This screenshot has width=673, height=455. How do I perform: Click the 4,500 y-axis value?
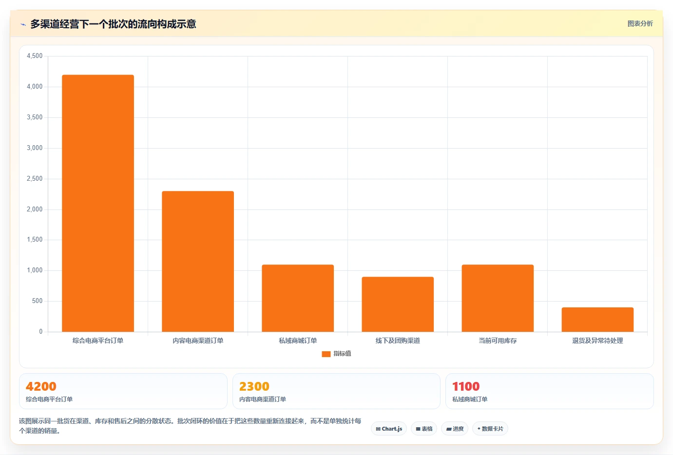tap(35, 56)
